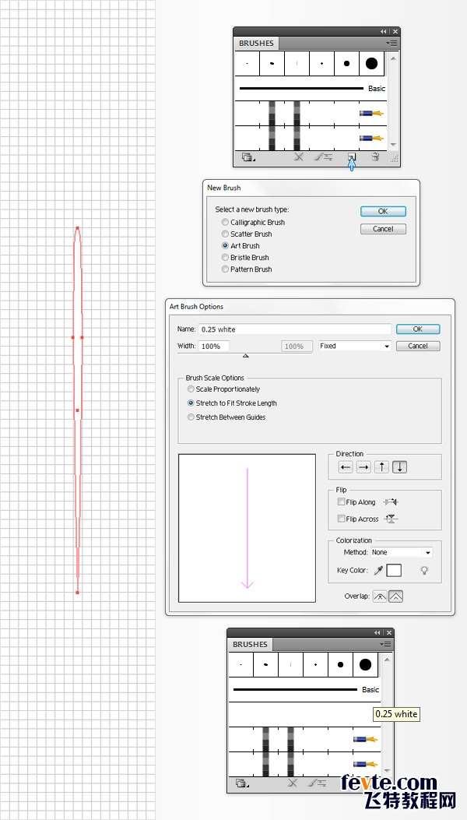The height and width of the screenshot is (820, 467).
Task: Click the Width slider triangle handle
Action: 246,356
